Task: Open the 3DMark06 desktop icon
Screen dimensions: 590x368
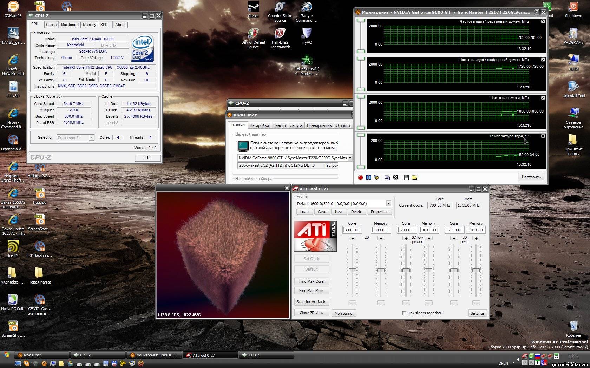Action: pos(13,9)
